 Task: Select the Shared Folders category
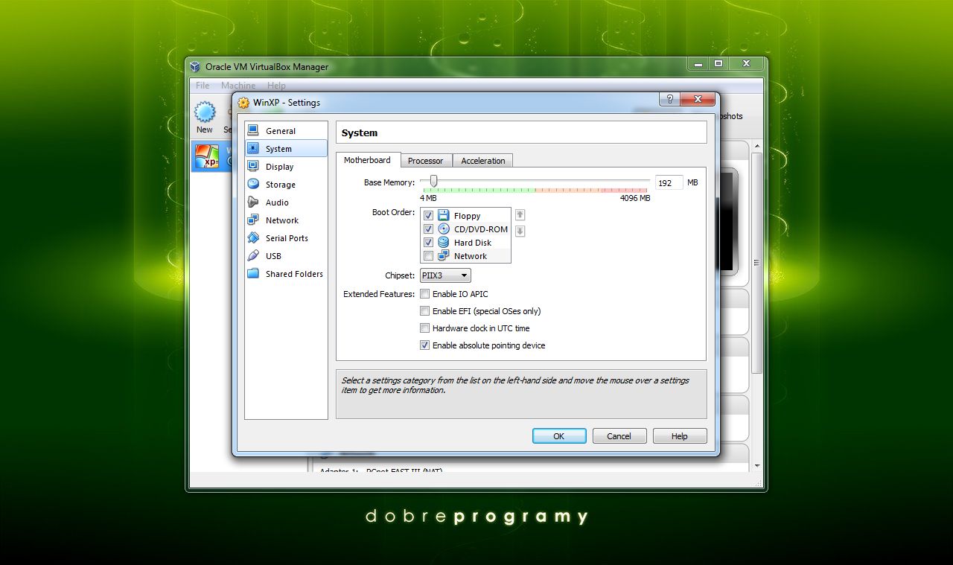pyautogui.click(x=286, y=273)
